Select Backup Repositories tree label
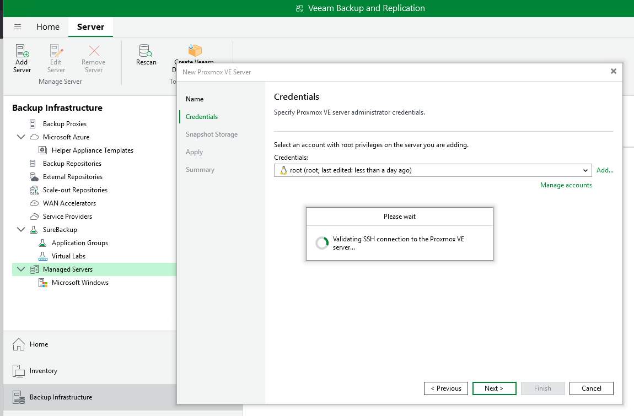634x416 pixels. coord(72,163)
